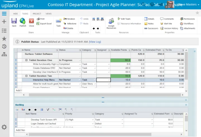Collapse Tablet Iteration One group
The height and width of the screenshot is (137, 201).
pos(27,60)
